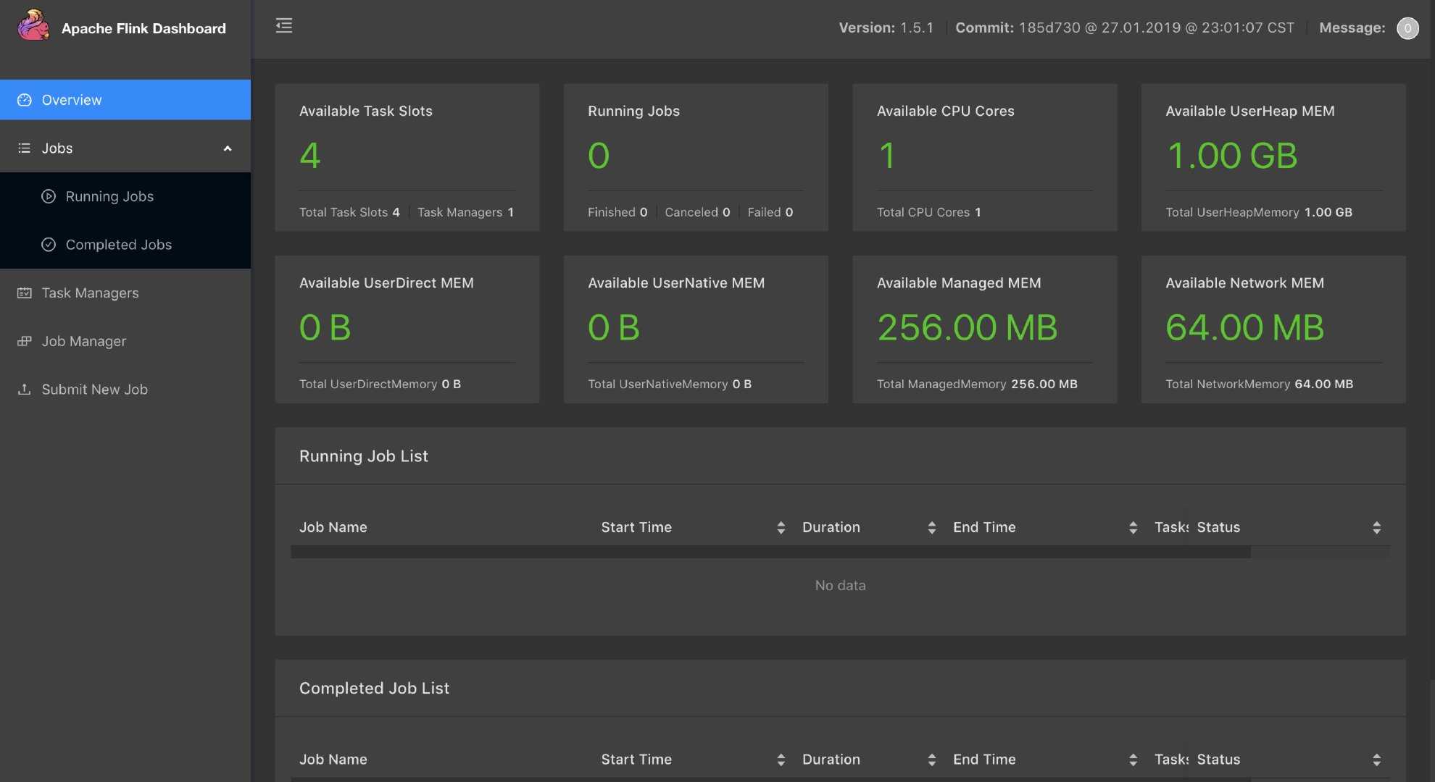Click the Available UserNative MEM 0 B value
The height and width of the screenshot is (782, 1435).
(614, 327)
